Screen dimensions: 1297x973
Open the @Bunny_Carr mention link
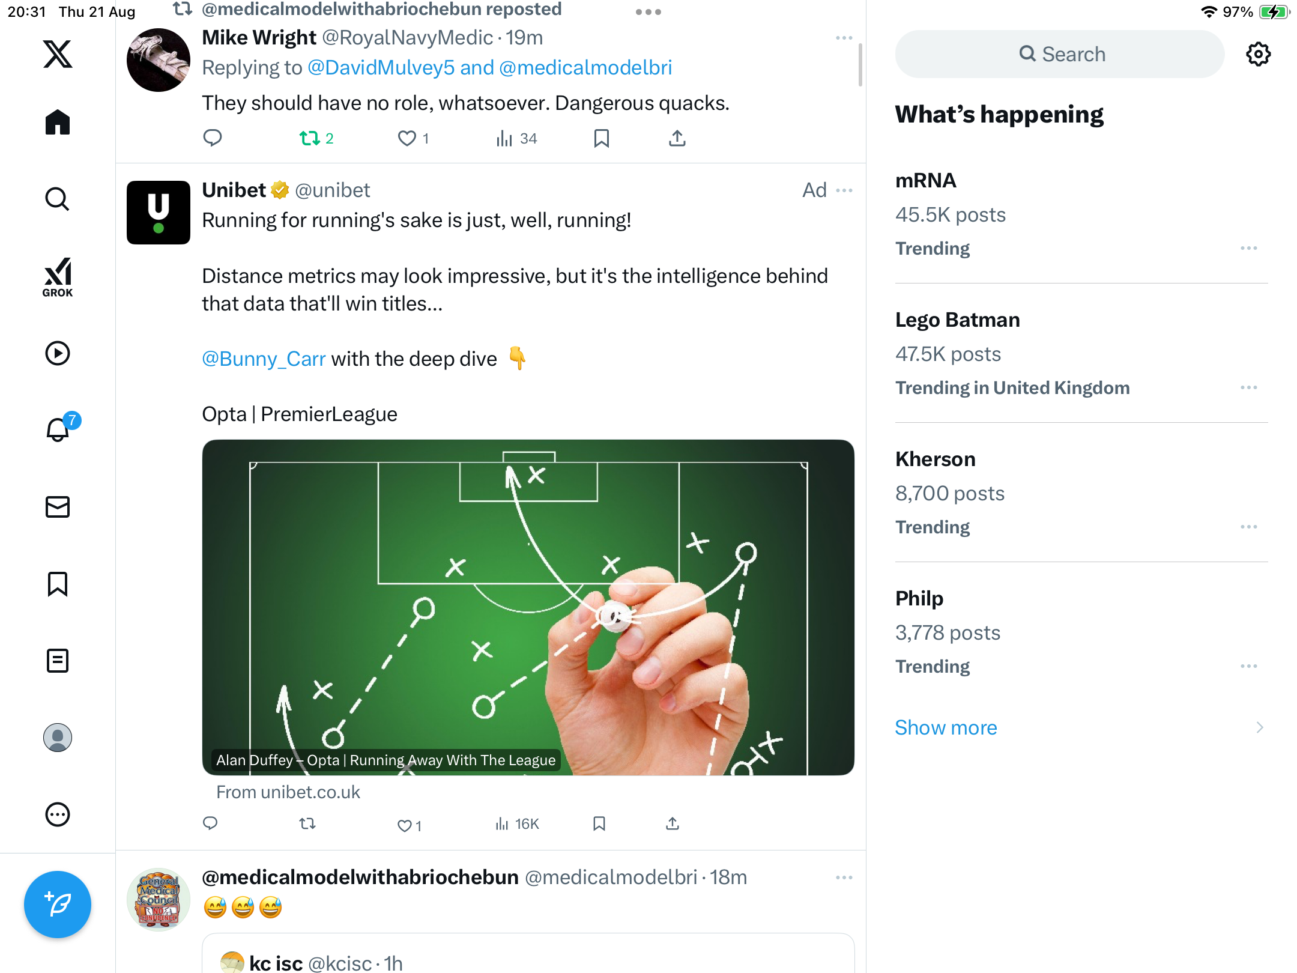pos(264,359)
